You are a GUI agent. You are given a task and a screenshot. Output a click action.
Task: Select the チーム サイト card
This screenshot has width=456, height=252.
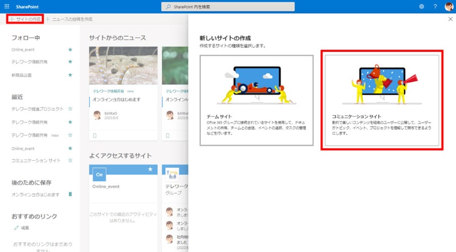point(256,100)
